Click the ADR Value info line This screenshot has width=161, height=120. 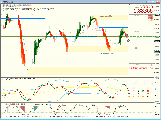point(28,8)
